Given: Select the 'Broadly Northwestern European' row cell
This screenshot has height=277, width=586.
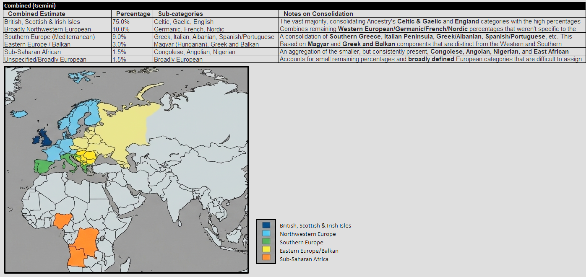Looking at the screenshot, I should (x=47, y=29).
